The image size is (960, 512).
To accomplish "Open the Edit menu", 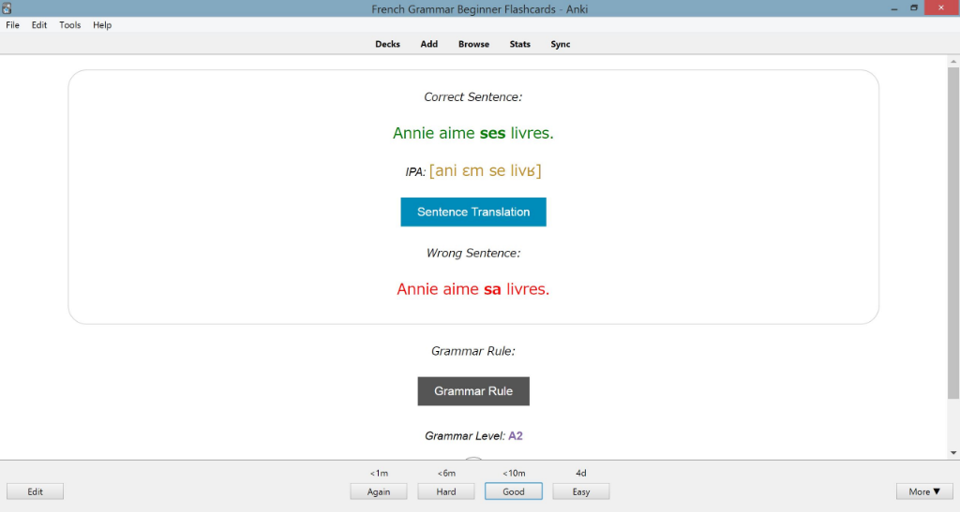I will (39, 25).
